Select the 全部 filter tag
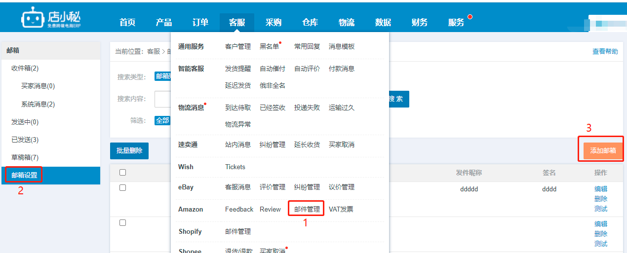The height and width of the screenshot is (253, 627). click(x=162, y=120)
